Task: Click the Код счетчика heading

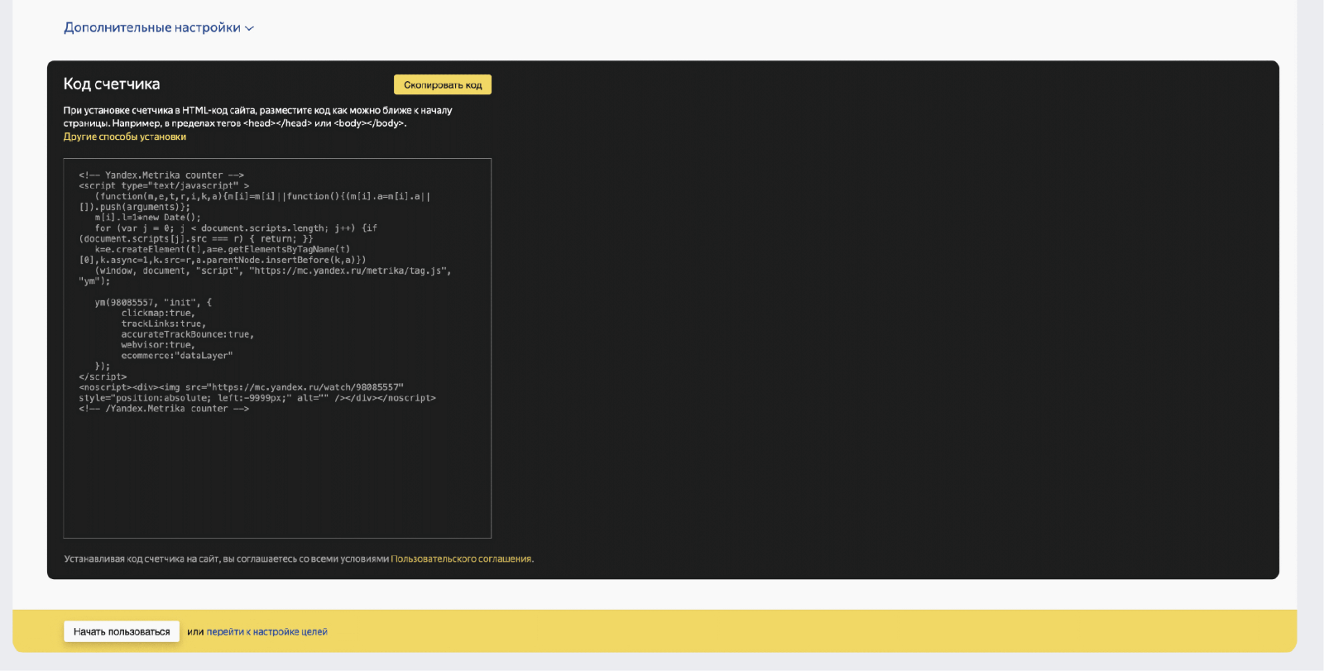Action: [x=112, y=84]
